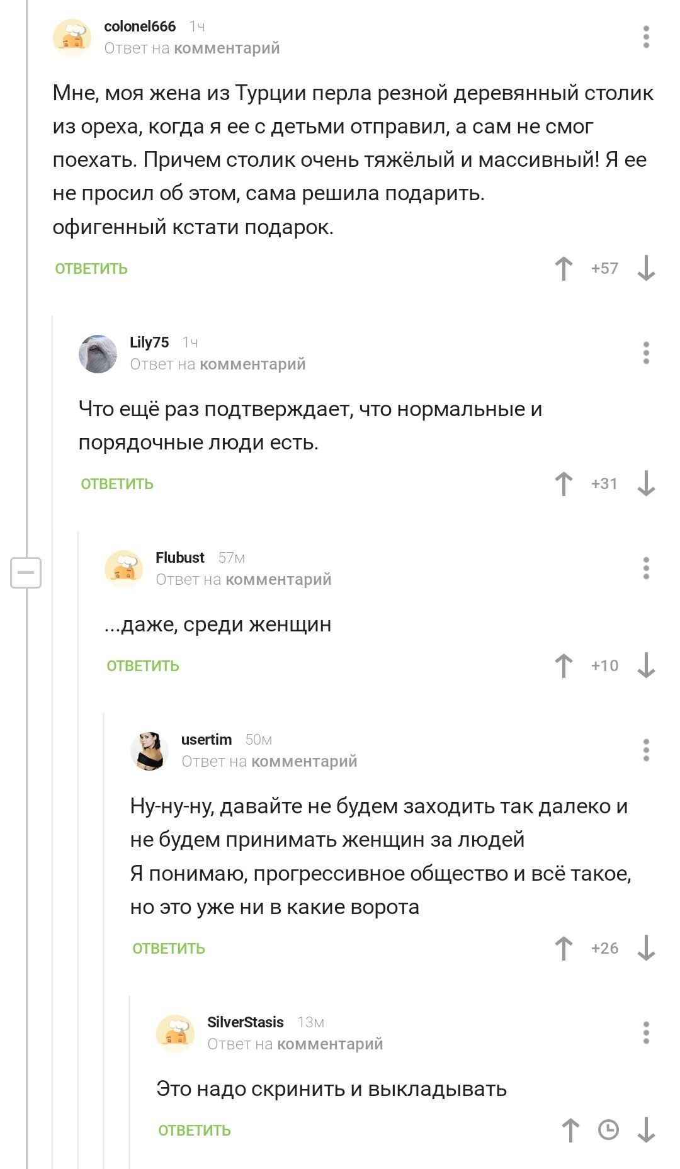Open usertim's profile avatar
680x1169 pixels.
(x=149, y=750)
